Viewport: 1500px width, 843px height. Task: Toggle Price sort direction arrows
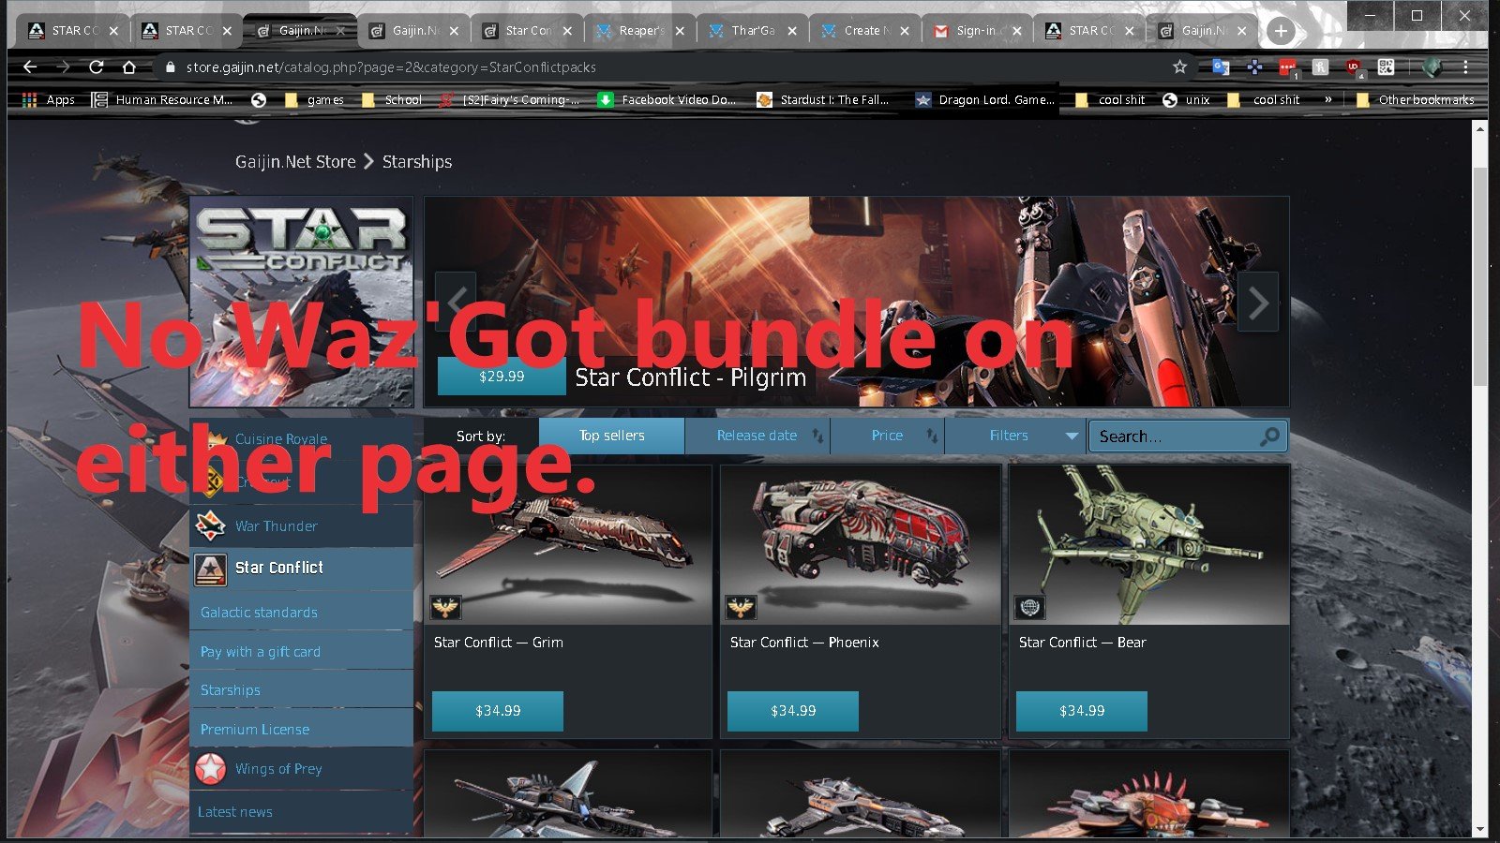tap(931, 436)
